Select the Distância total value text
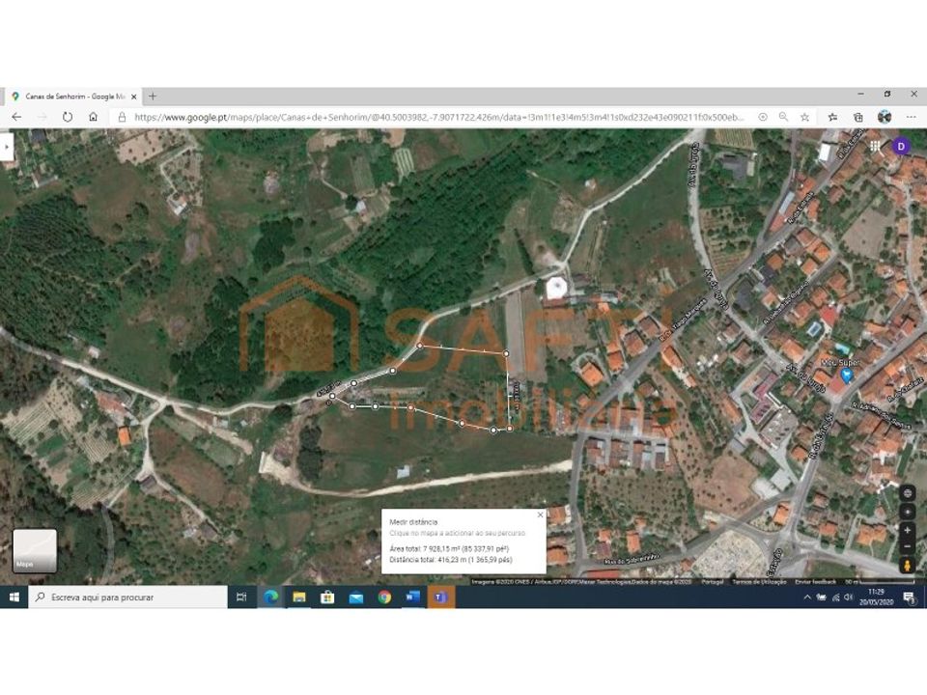This screenshot has height=695, width=927. (x=475, y=560)
